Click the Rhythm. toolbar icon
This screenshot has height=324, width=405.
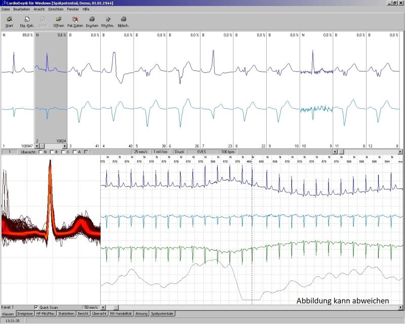pos(107,21)
